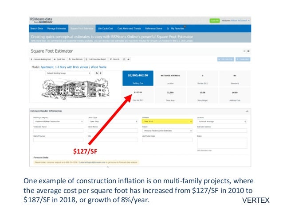Click the upload image icon beside building image dropdown

(x=97, y=73)
